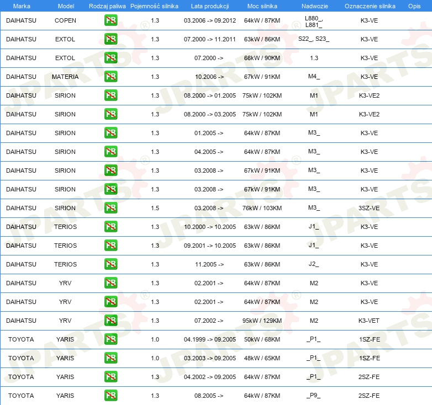This screenshot has width=432, height=405.
Task: Click the Opis column header
Action: click(x=414, y=6)
